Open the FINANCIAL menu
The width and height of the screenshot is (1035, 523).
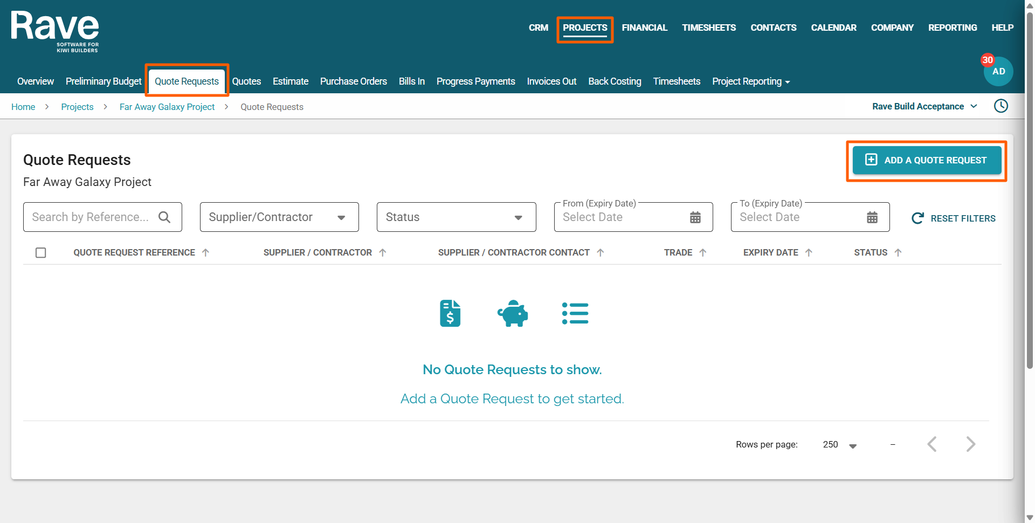tap(644, 27)
